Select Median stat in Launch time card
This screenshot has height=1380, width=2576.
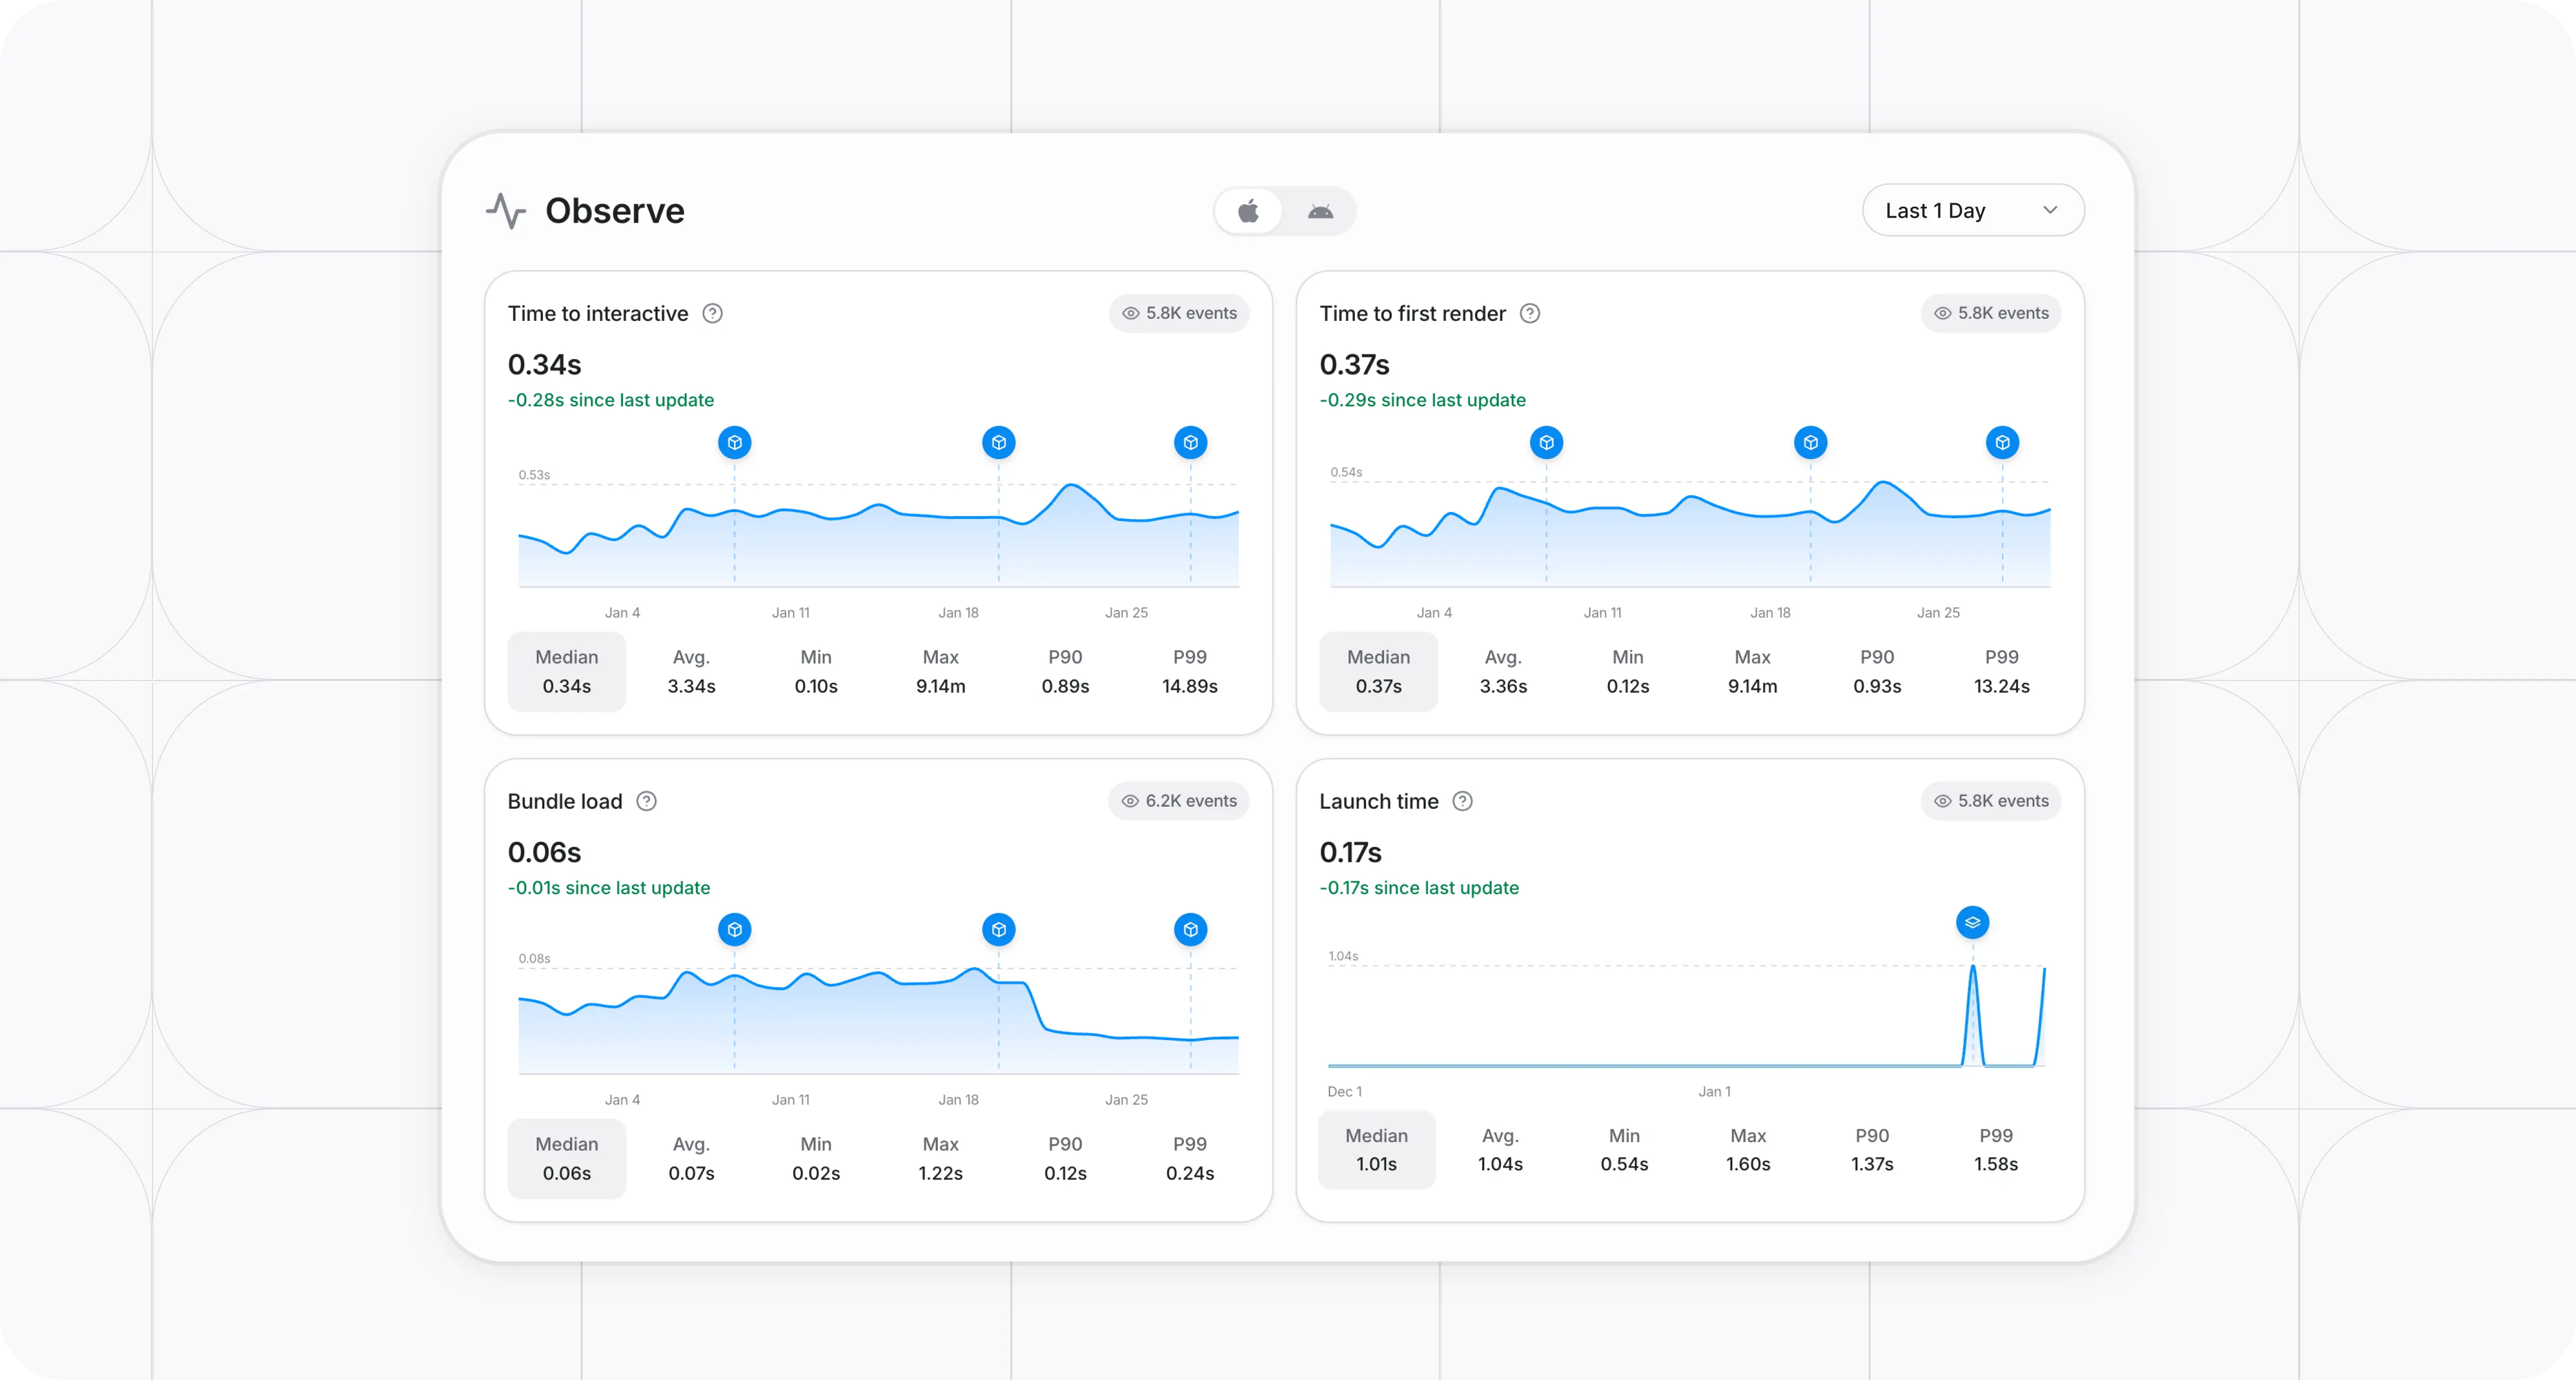pyautogui.click(x=1376, y=1150)
